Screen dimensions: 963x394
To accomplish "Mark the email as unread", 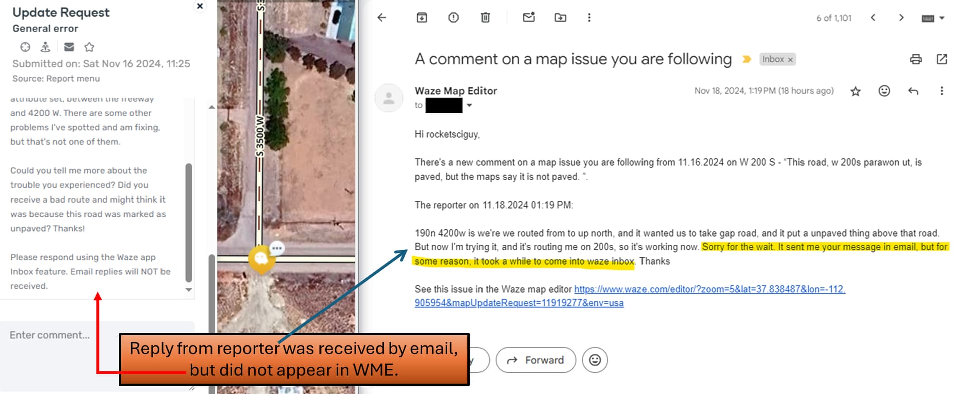I will click(x=529, y=17).
